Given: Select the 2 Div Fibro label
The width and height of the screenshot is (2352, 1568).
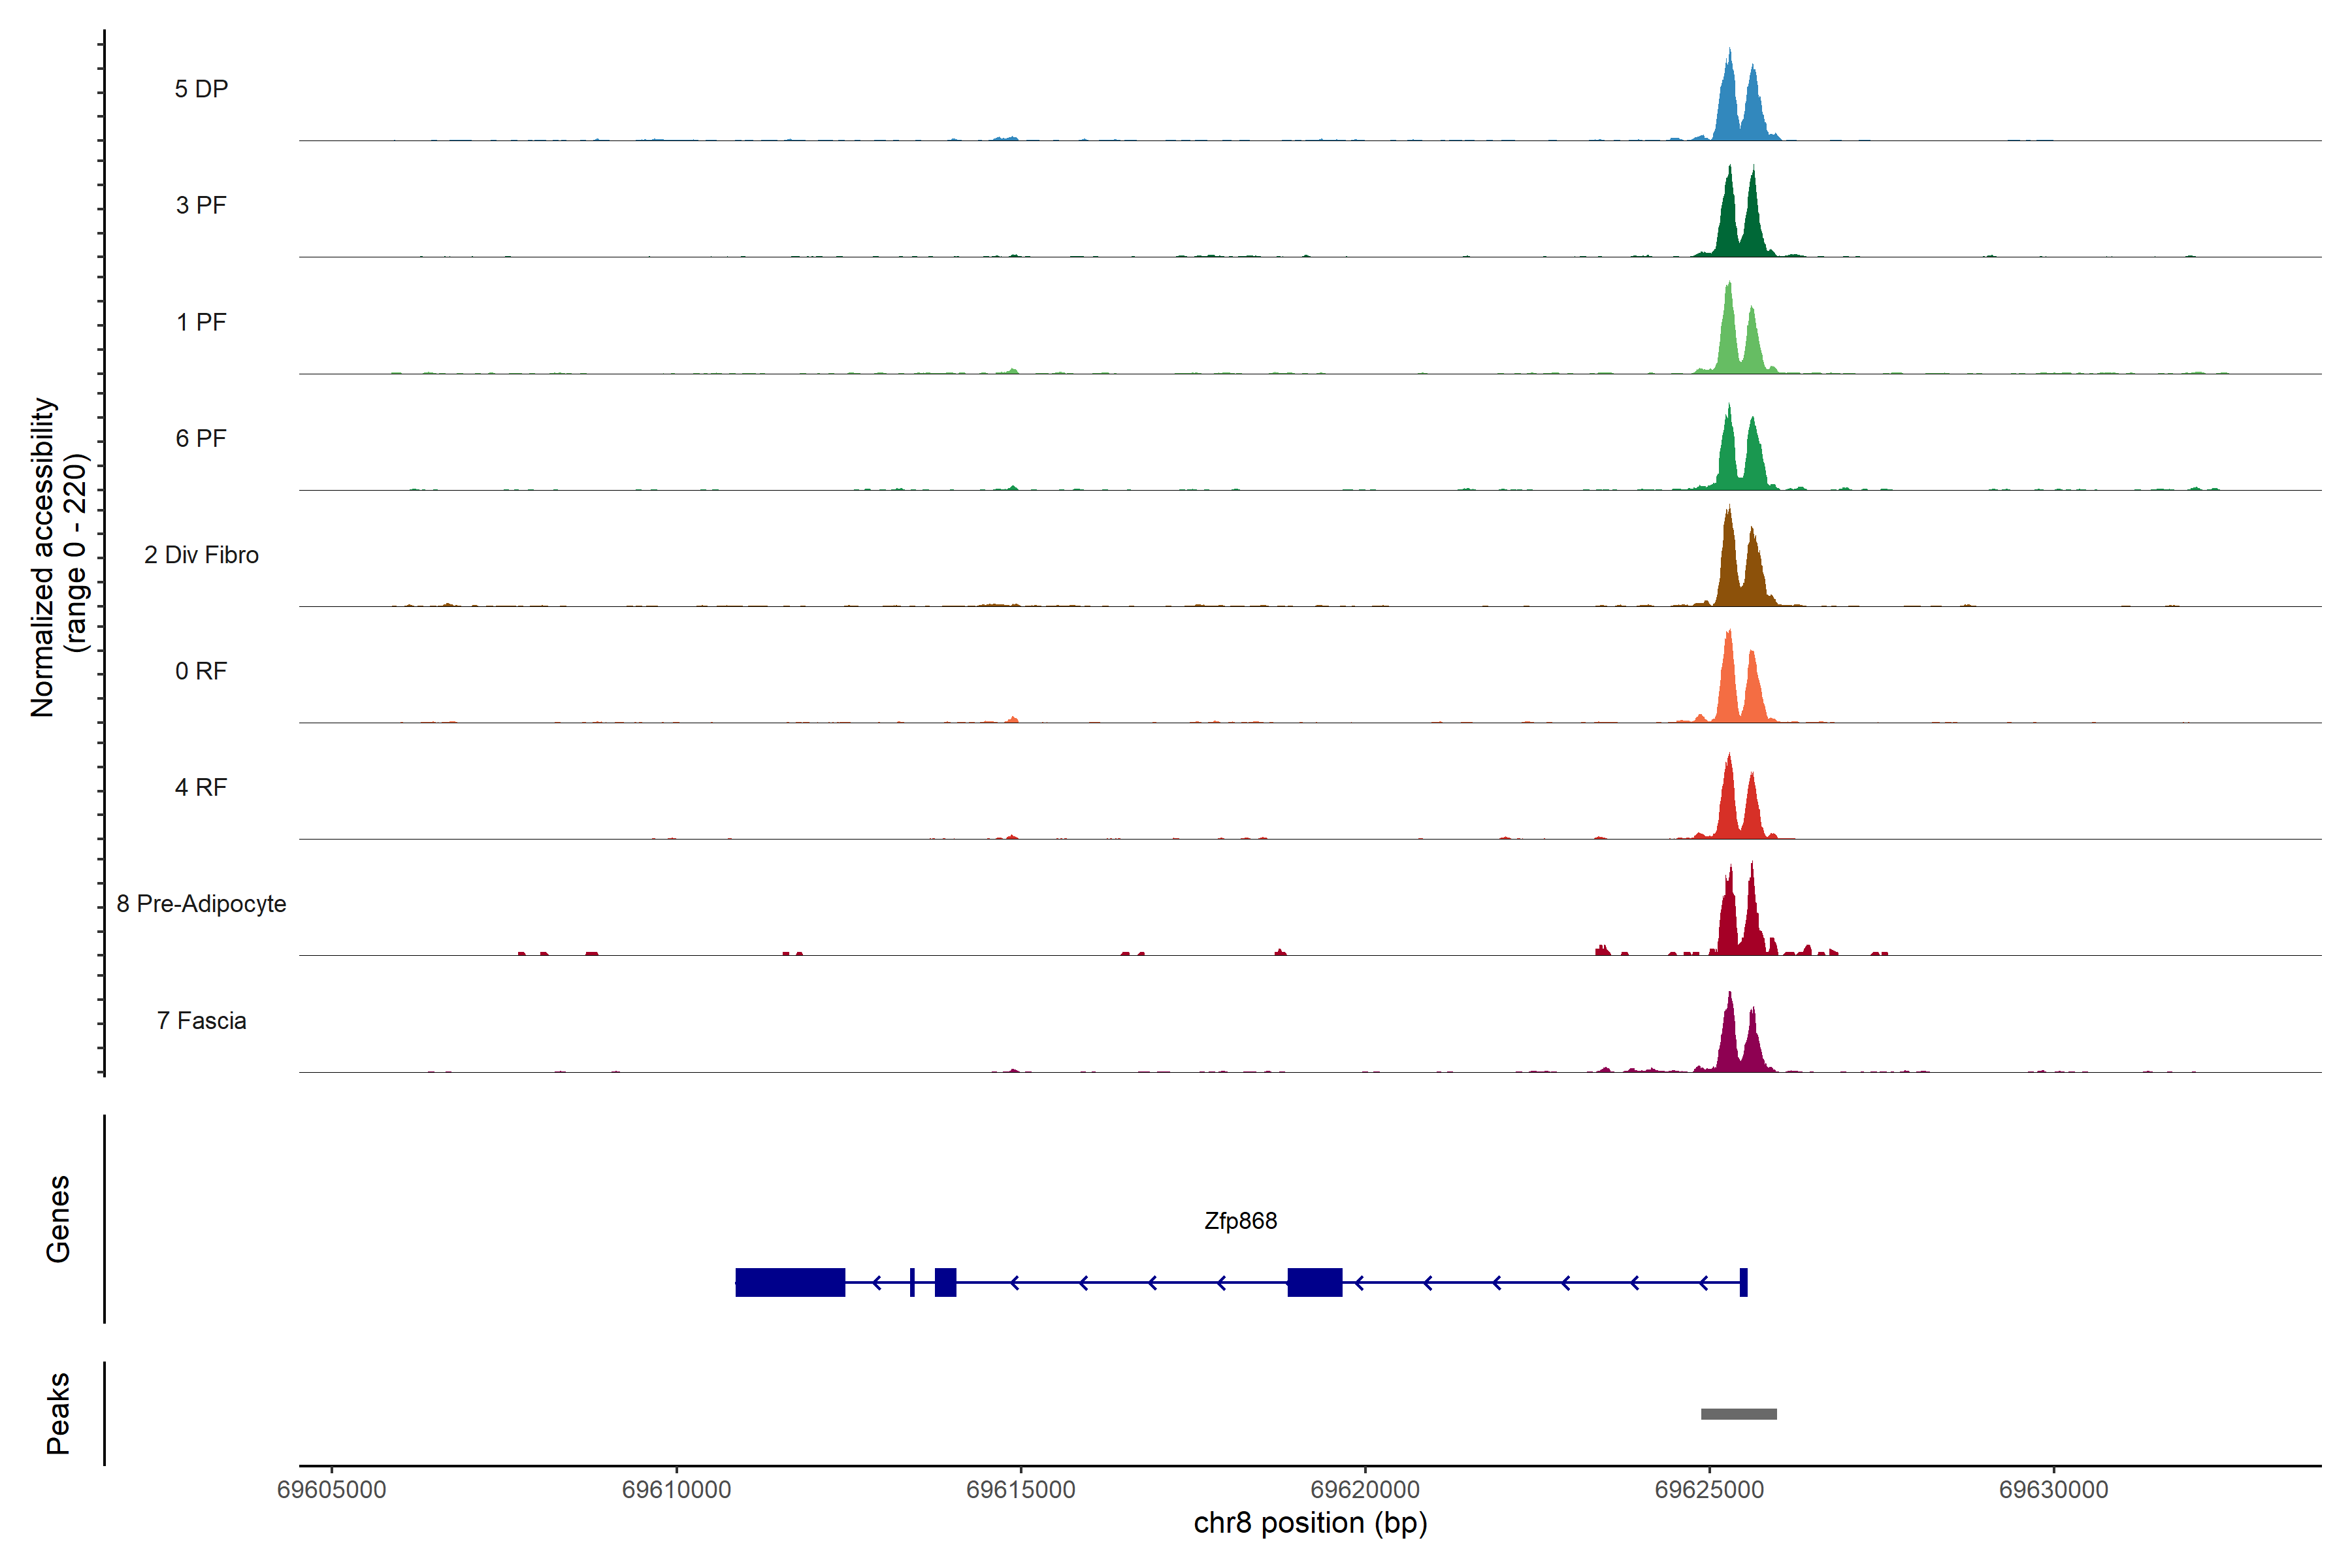Looking at the screenshot, I should click(x=201, y=555).
